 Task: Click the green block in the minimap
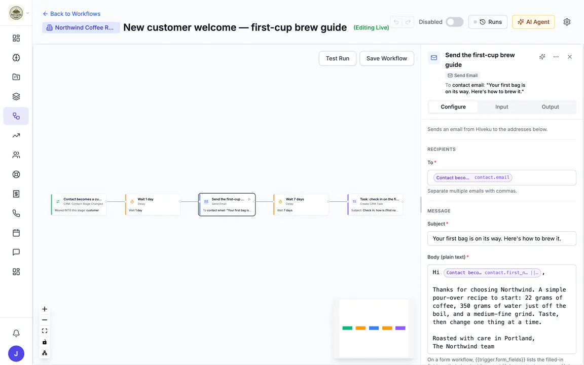tap(347, 328)
